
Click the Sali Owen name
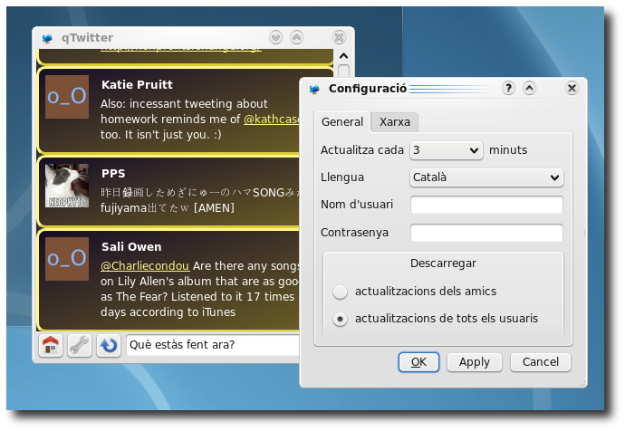coord(131,247)
